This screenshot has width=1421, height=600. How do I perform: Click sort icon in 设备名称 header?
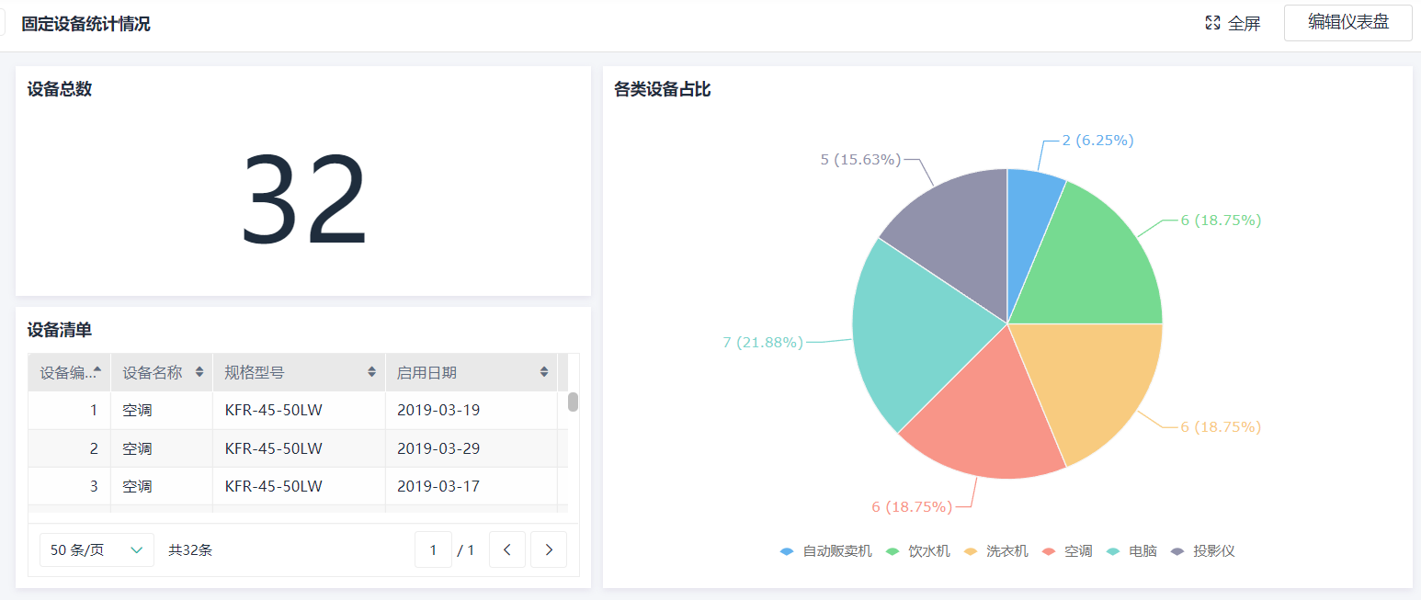(x=199, y=372)
